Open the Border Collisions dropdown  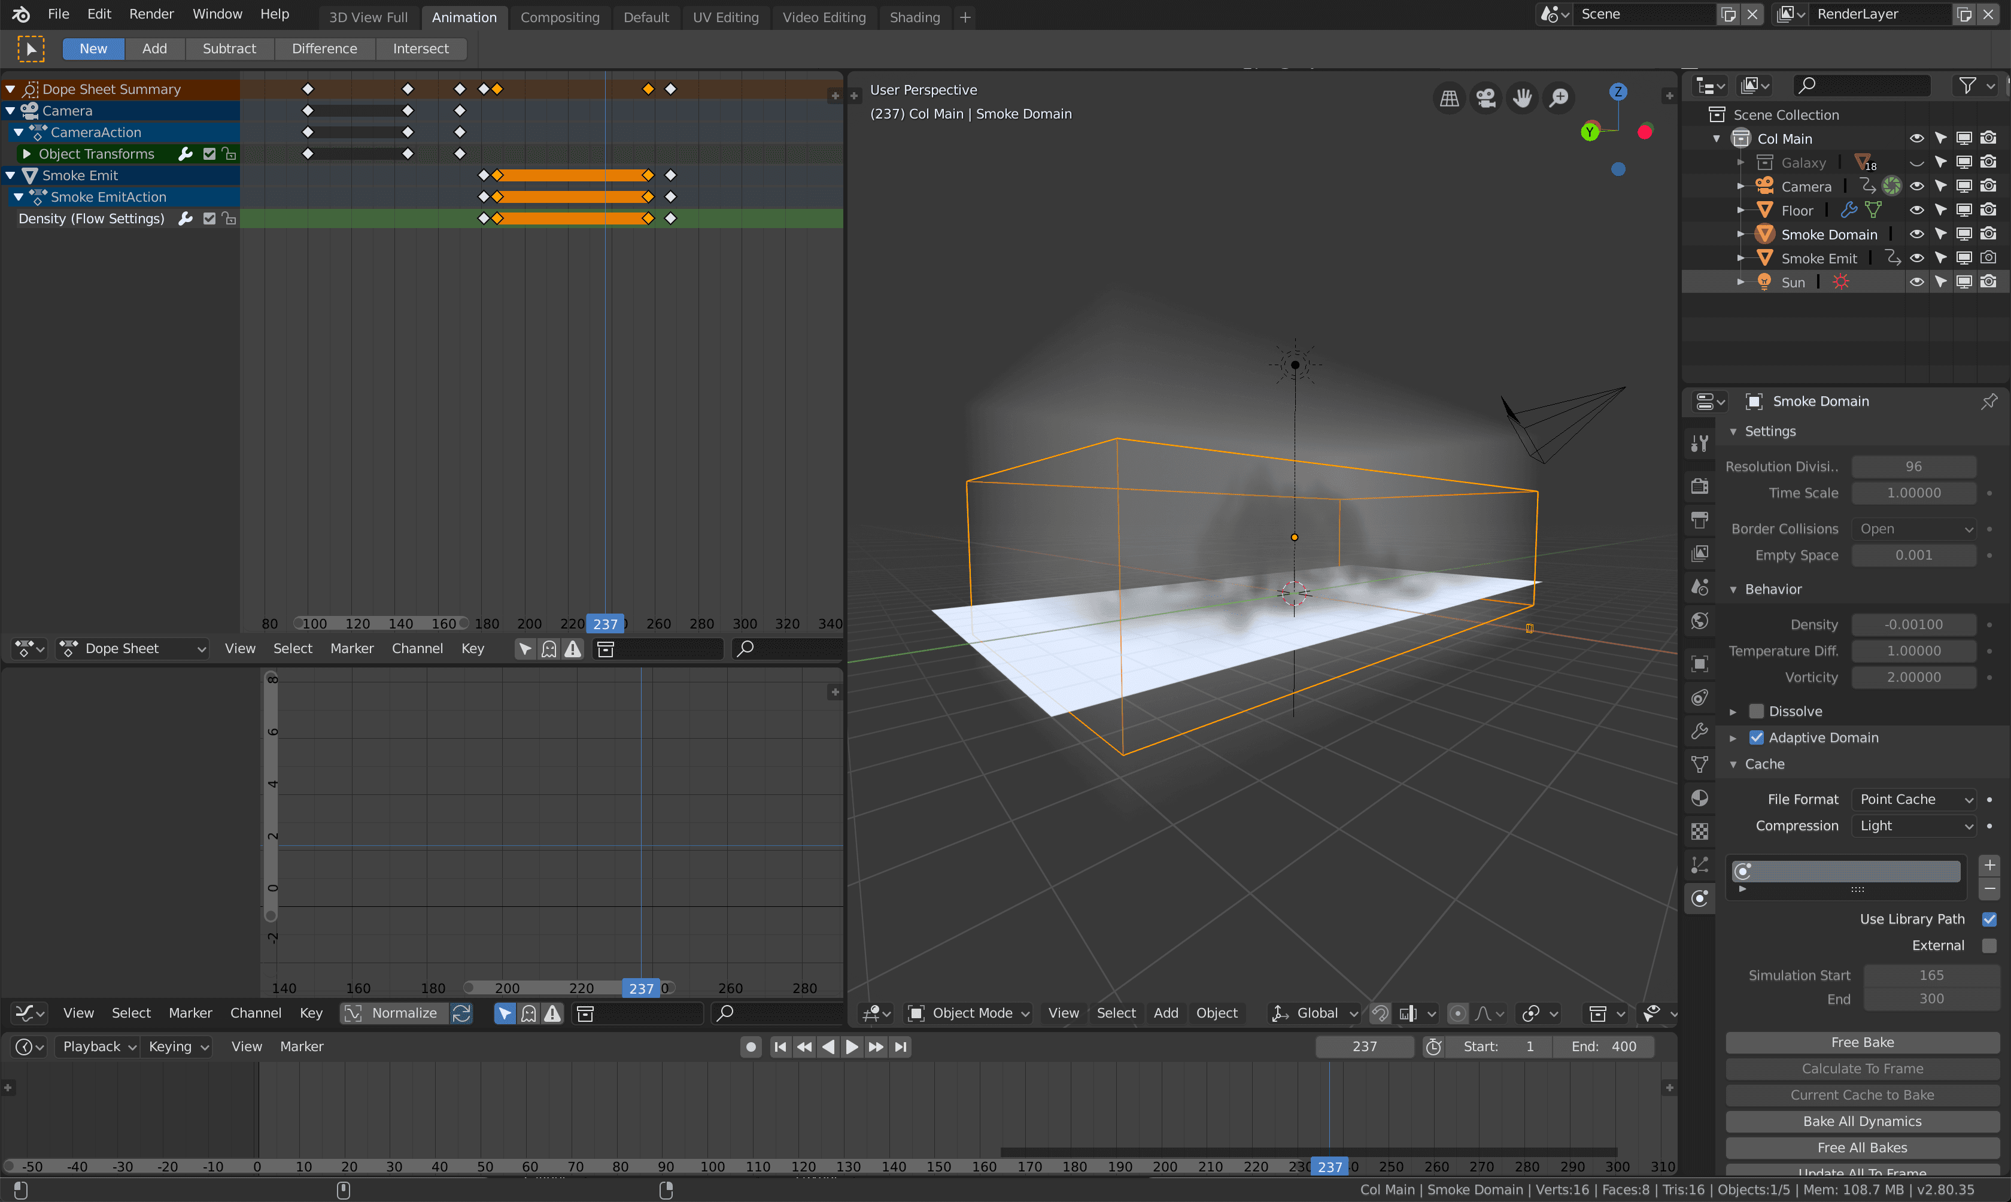1914,529
